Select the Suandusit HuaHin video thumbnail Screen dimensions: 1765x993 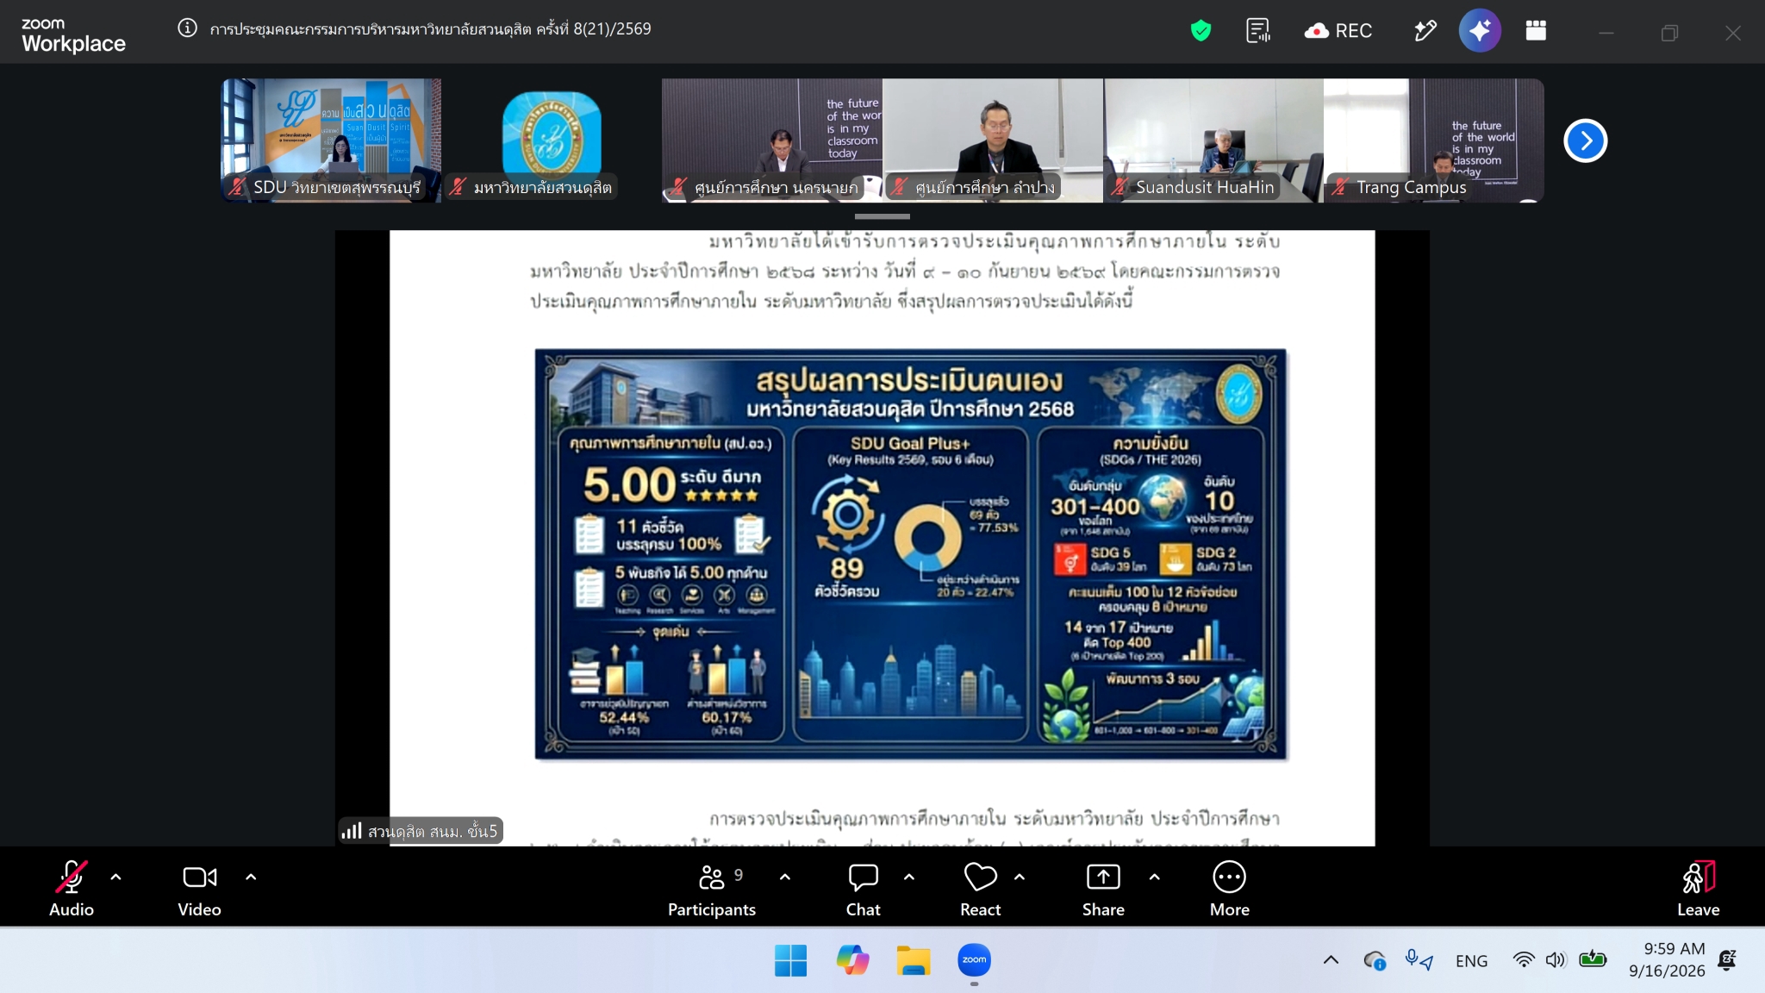click(x=1213, y=141)
